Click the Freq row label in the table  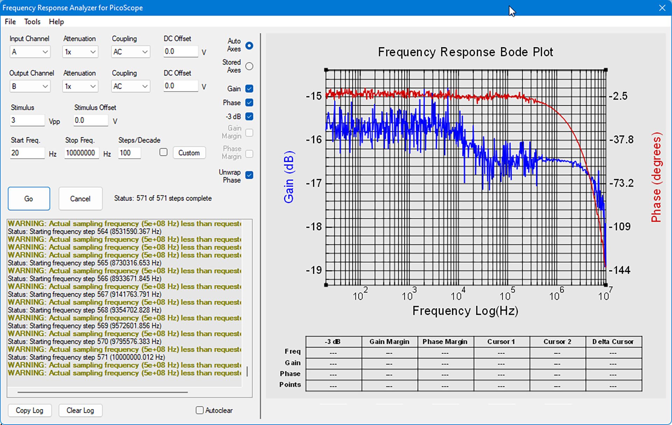(293, 351)
